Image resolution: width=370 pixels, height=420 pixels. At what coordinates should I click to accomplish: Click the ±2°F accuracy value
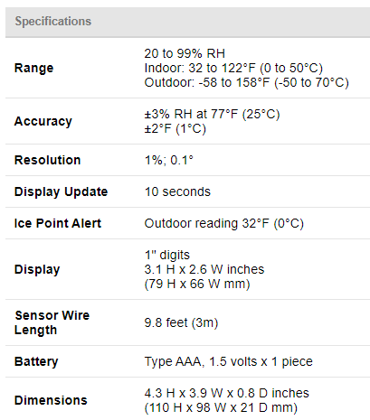[x=176, y=129]
